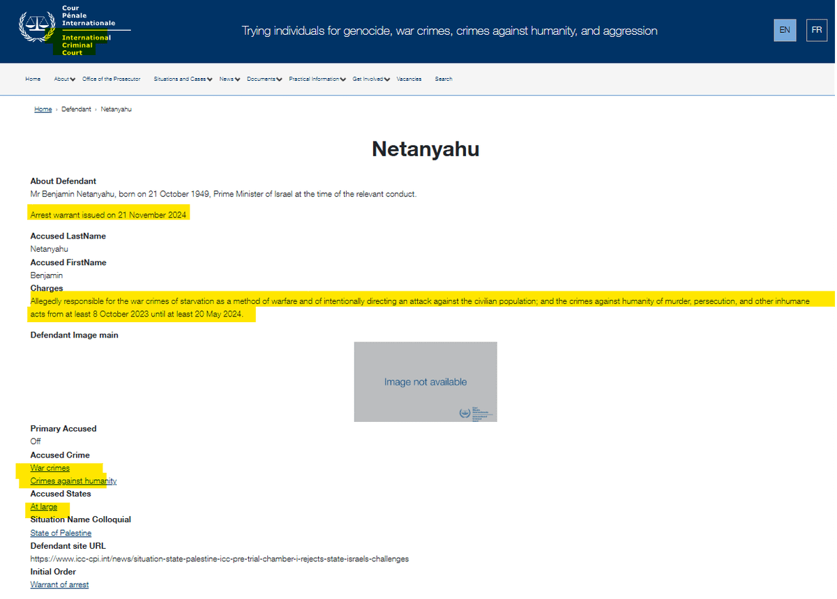Open Office of the Prosecutor page

pyautogui.click(x=111, y=79)
